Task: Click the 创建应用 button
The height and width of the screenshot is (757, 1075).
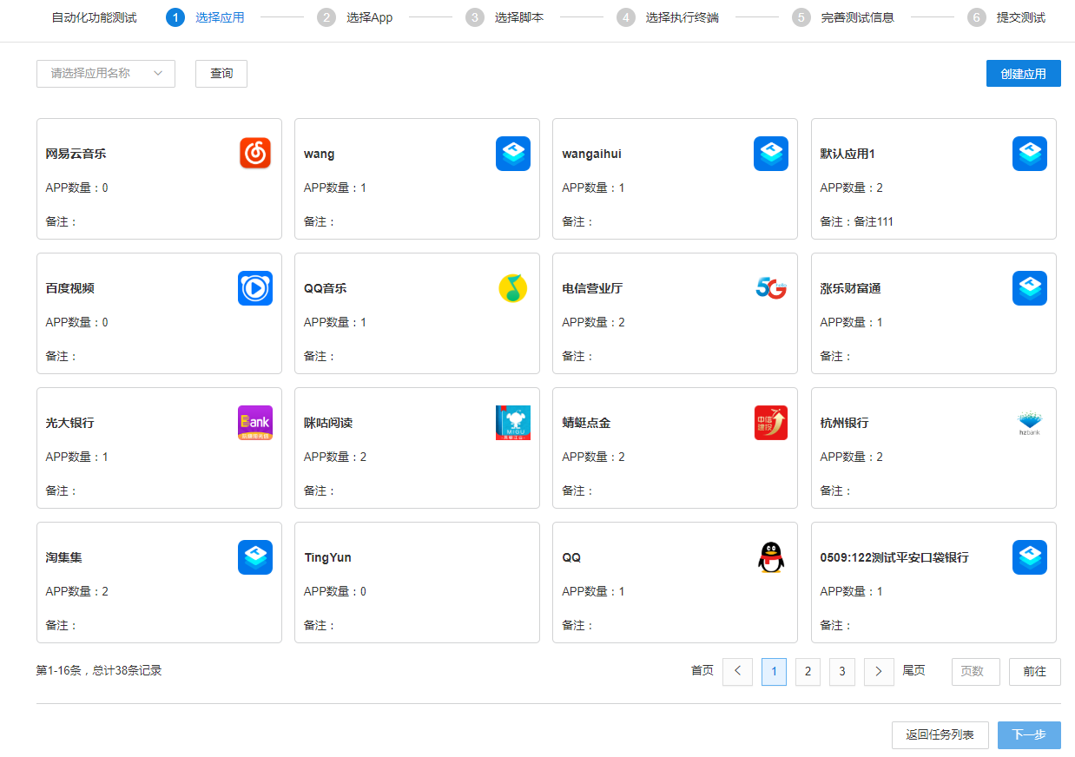Action: [1024, 74]
